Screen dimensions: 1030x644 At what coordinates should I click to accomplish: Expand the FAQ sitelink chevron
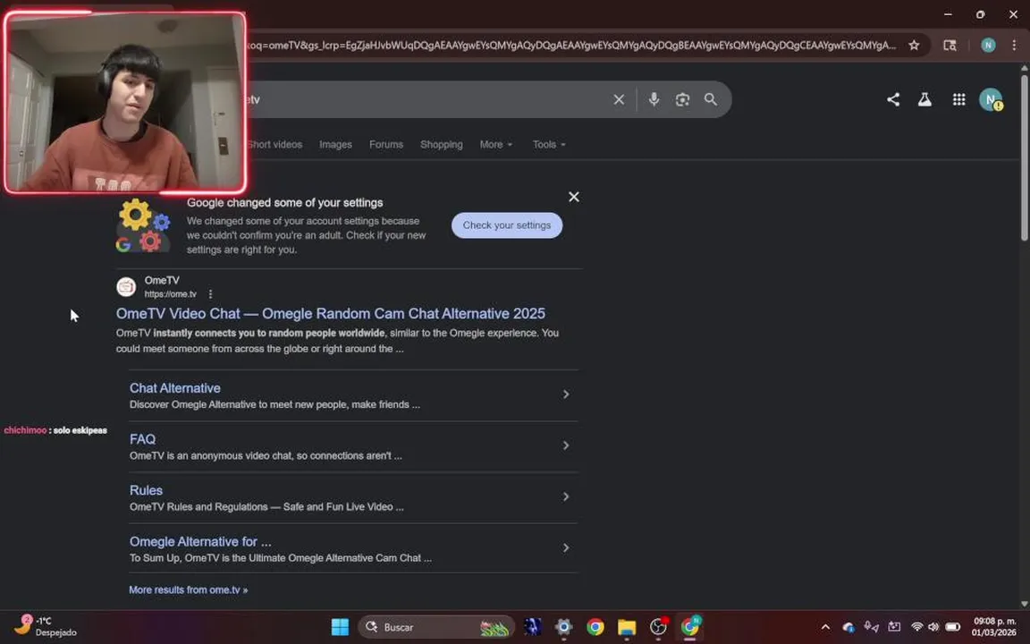566,445
